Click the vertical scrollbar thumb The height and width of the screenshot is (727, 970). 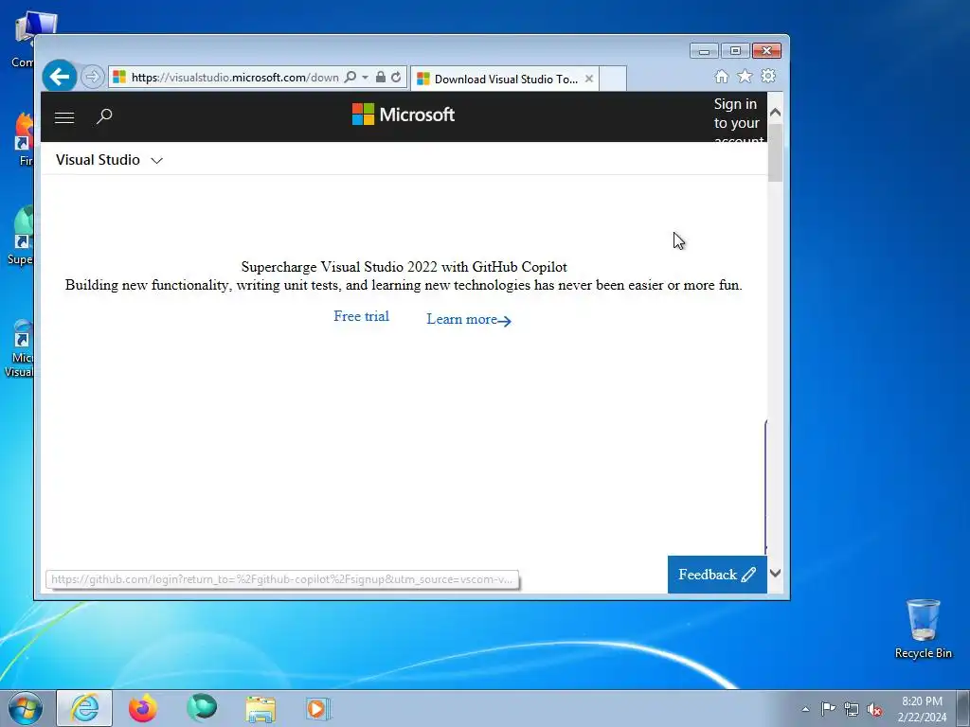(x=775, y=152)
